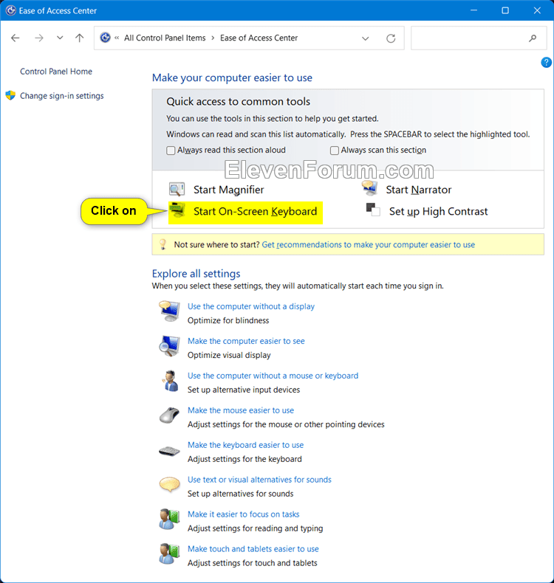This screenshot has width=554, height=583.
Task: Click All Control Panel Items breadcrumb
Action: pos(165,38)
